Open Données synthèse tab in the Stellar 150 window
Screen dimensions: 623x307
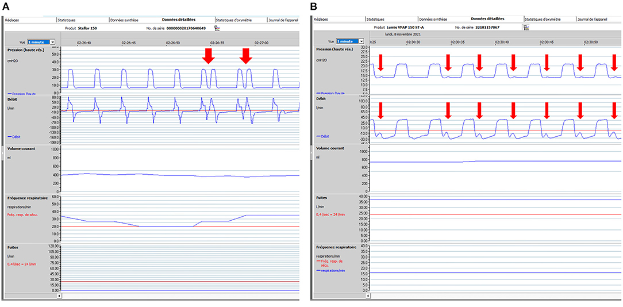tap(123, 20)
